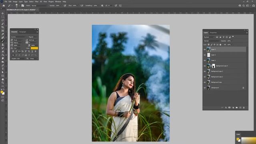Open the font family dropdown
Viewport: 256px width, 144px height.
19,37
